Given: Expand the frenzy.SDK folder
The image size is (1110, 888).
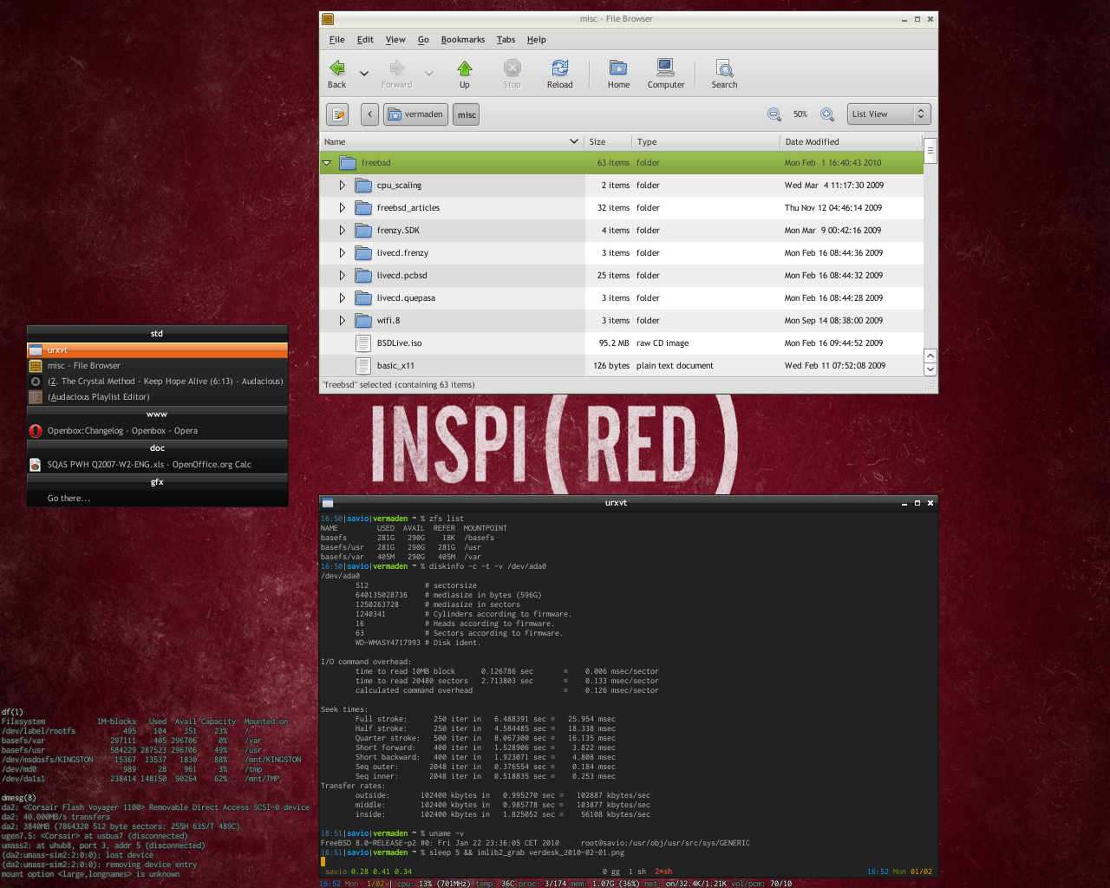Looking at the screenshot, I should tap(343, 231).
